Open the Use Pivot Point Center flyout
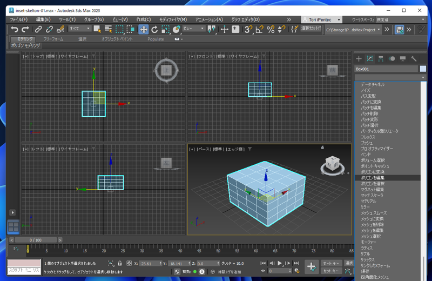 (212, 29)
